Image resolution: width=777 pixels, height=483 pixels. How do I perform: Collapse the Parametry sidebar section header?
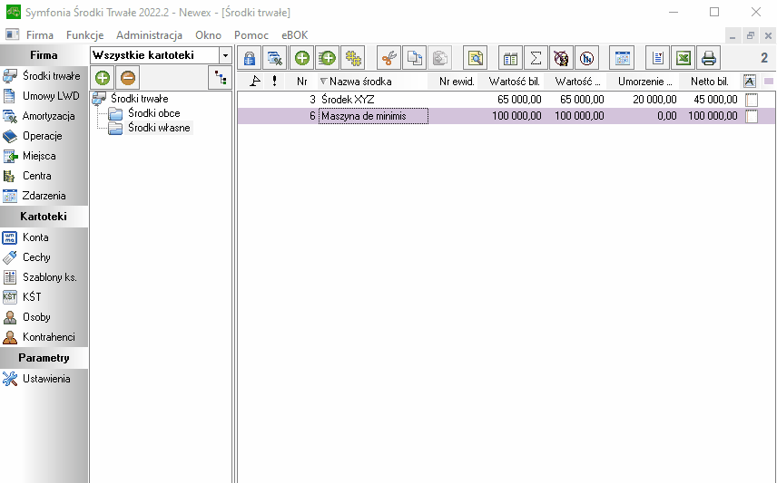[44, 358]
